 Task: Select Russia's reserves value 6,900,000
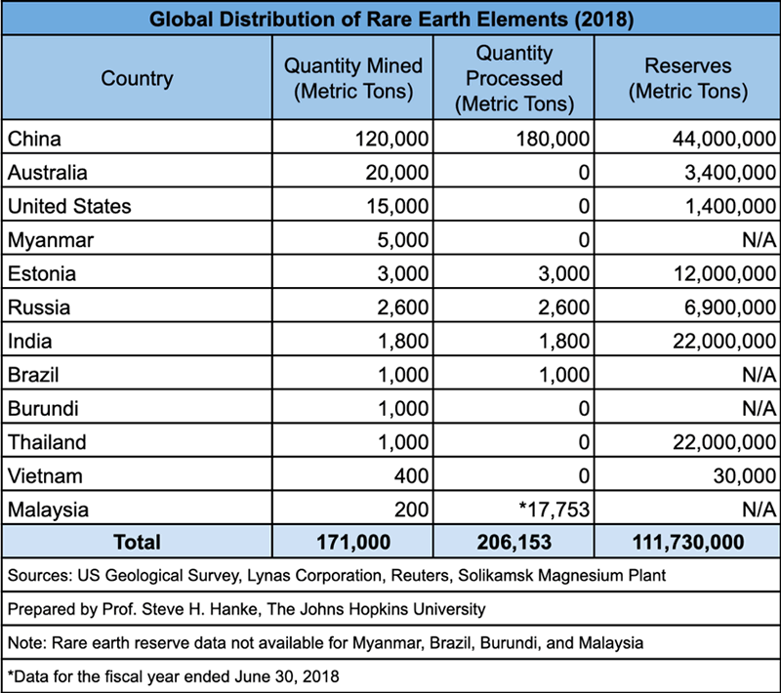pos(729,307)
